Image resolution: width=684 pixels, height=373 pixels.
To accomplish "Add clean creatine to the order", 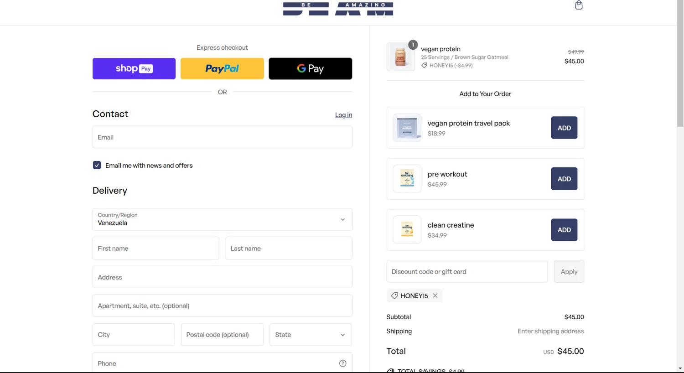I will coord(564,230).
